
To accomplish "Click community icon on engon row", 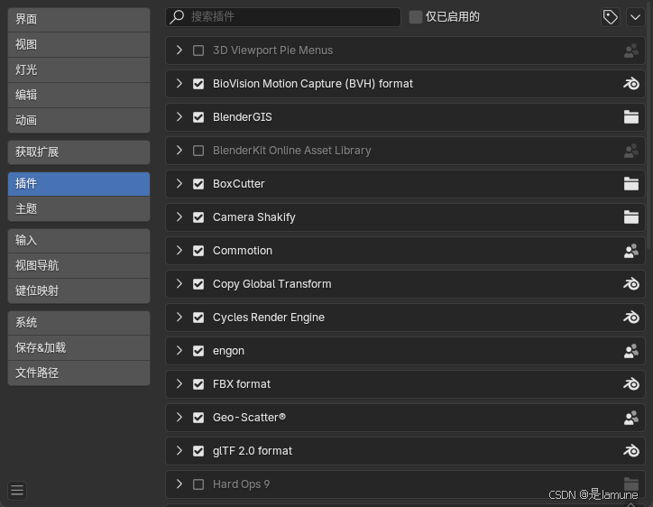I will point(631,351).
